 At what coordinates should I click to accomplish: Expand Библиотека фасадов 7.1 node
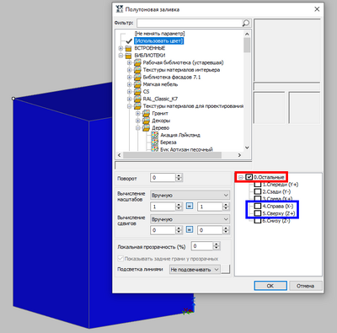click(129, 78)
